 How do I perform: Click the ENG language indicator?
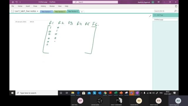pos(161,93)
